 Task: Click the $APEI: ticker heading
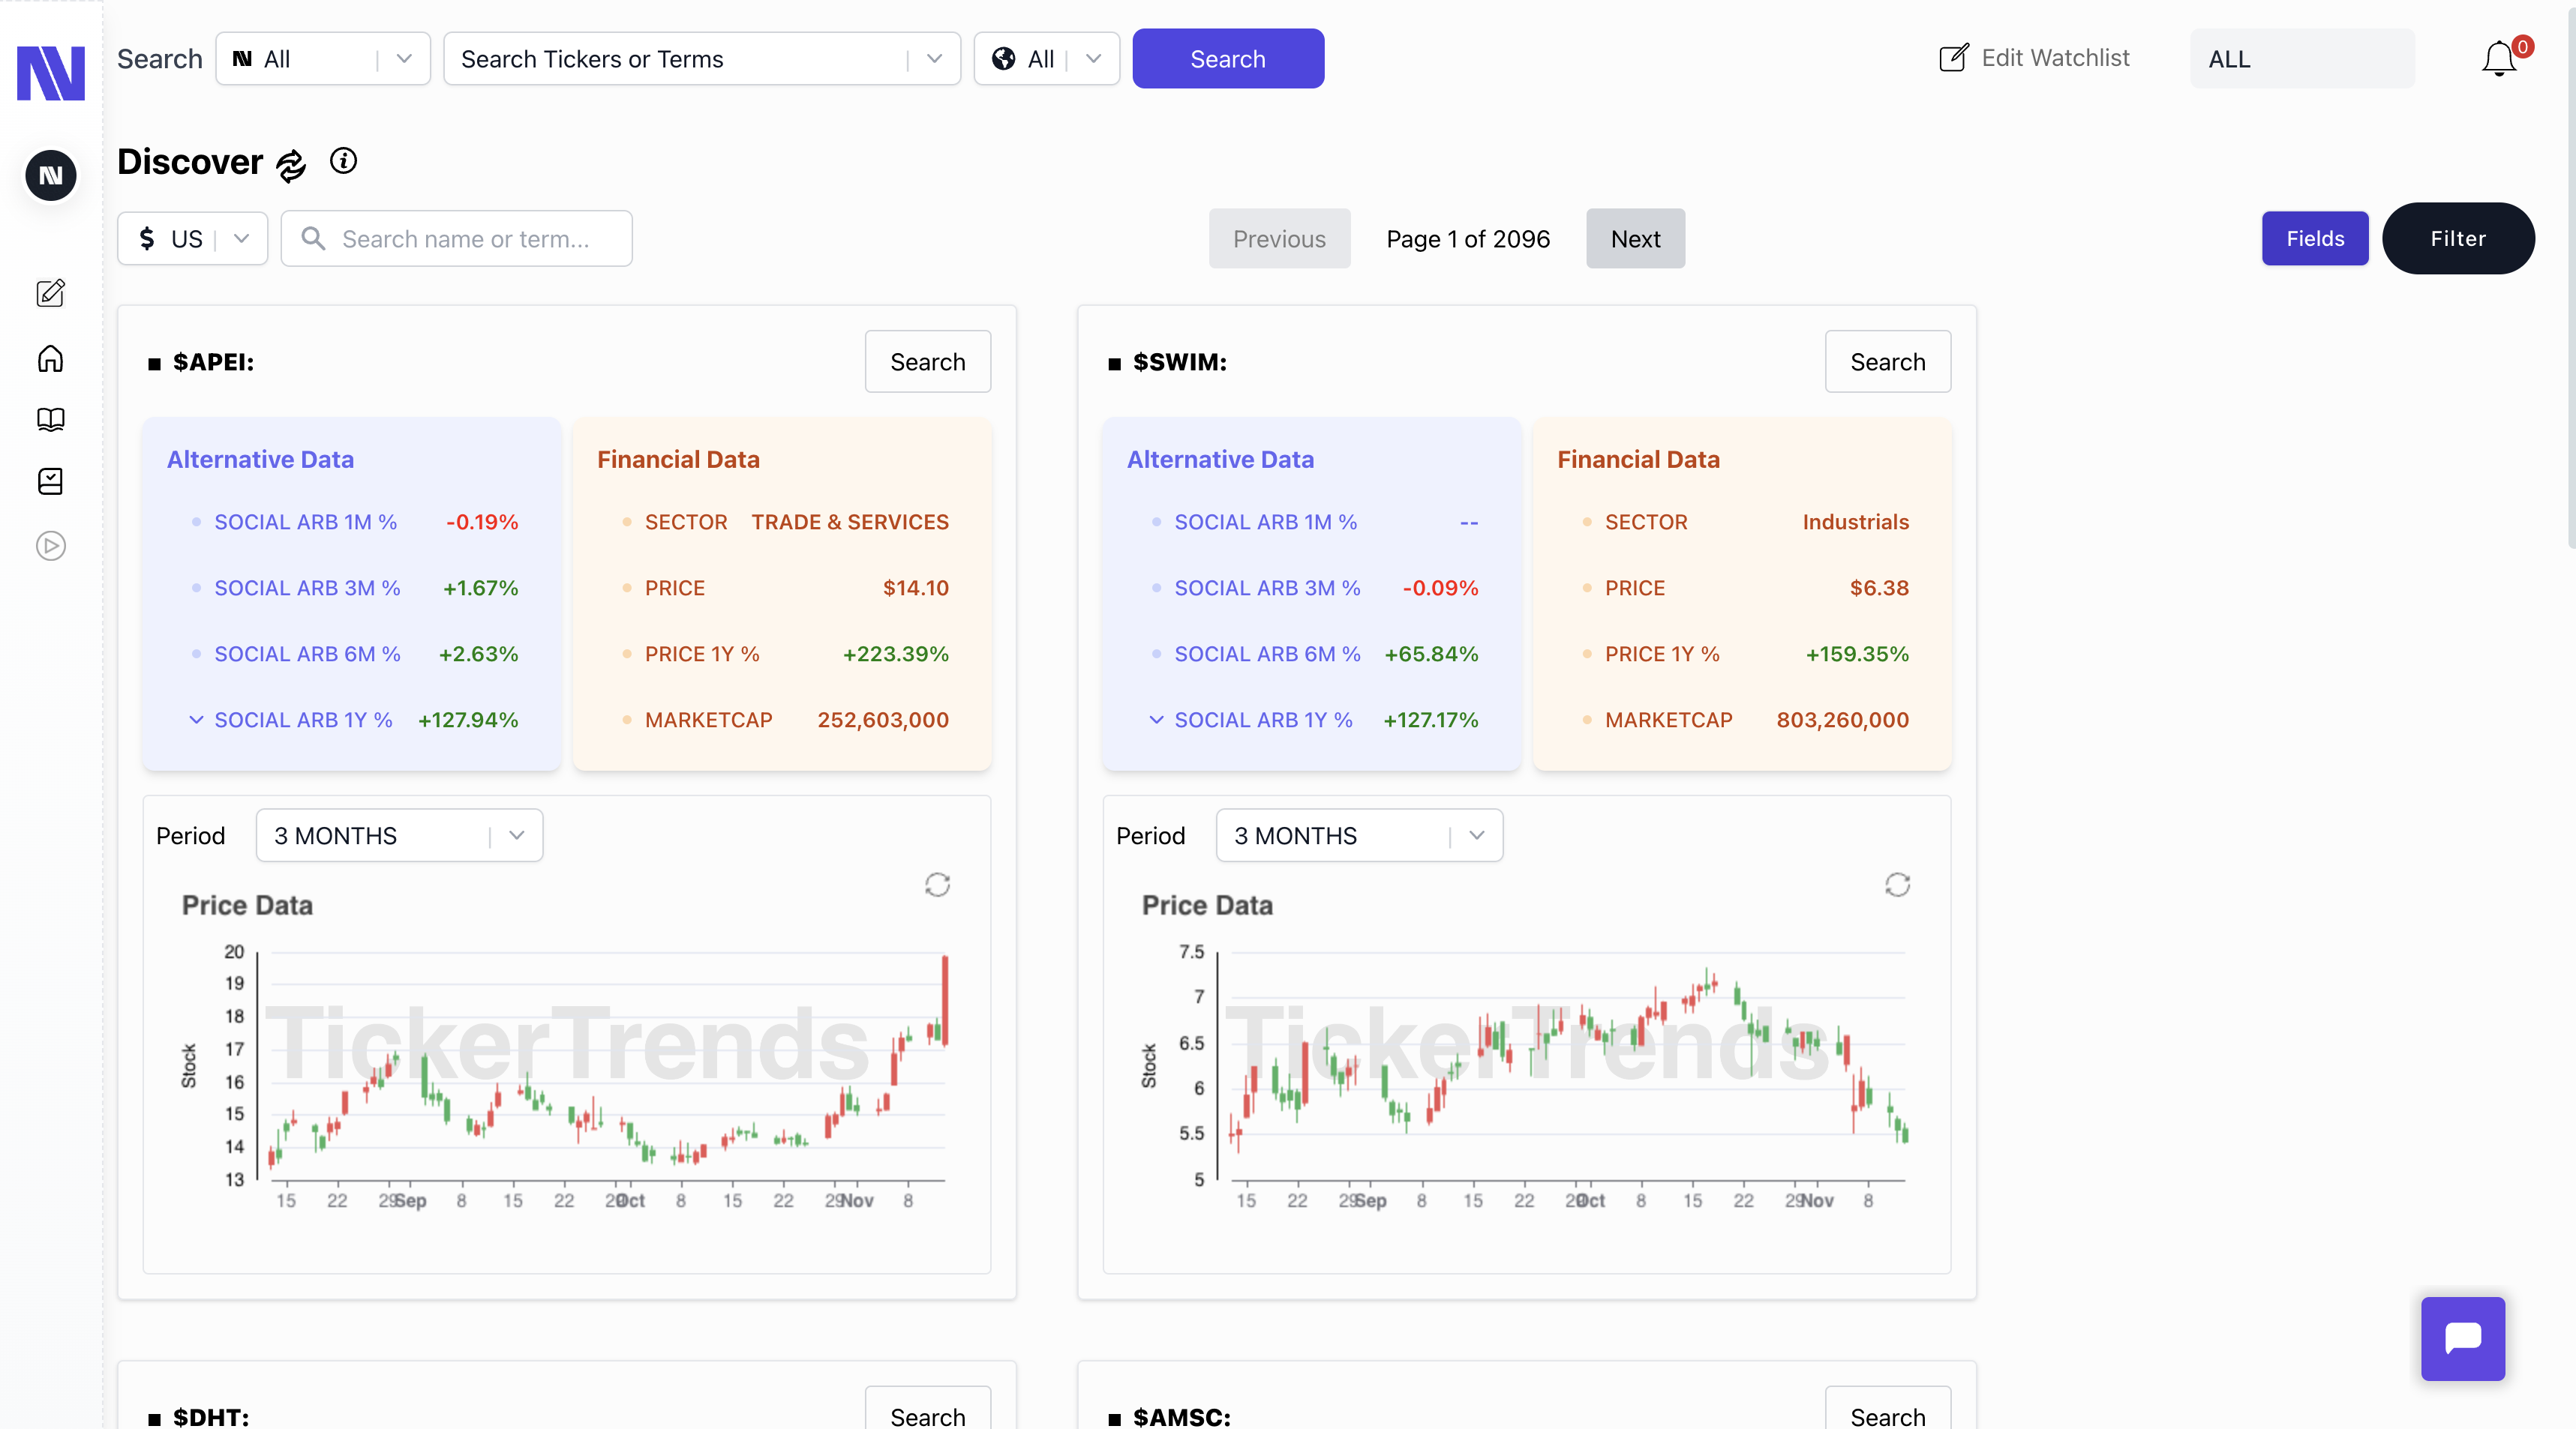[x=213, y=361]
